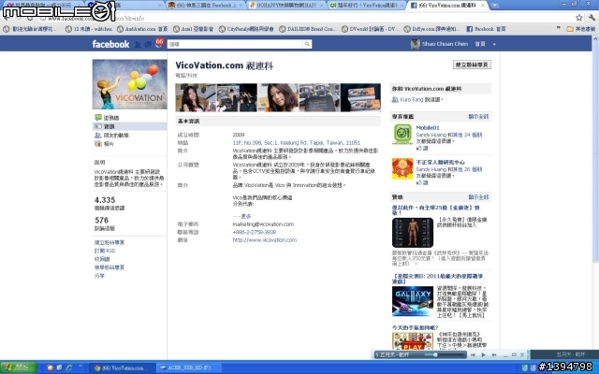
Task: Play the track in the mini player
Action: coord(484,355)
